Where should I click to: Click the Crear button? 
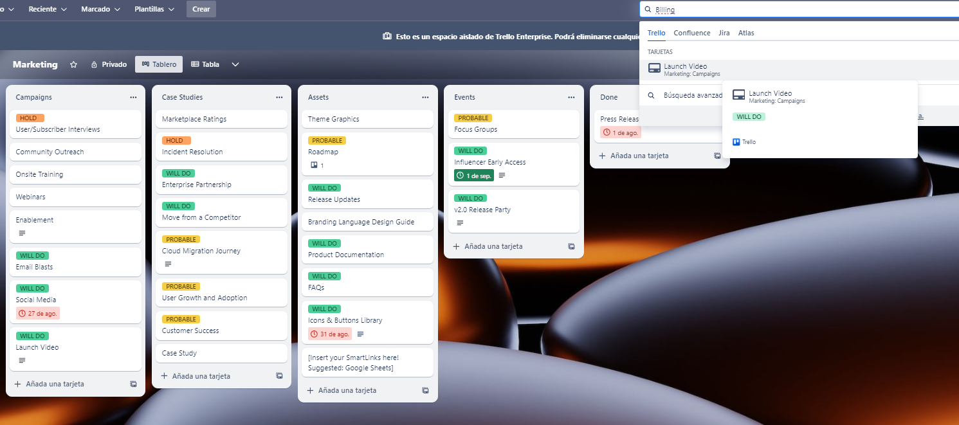pyautogui.click(x=201, y=10)
